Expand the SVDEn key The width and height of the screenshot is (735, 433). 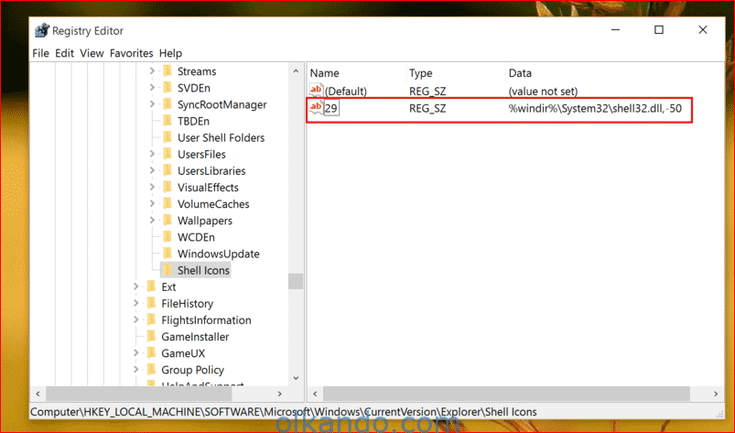(152, 88)
